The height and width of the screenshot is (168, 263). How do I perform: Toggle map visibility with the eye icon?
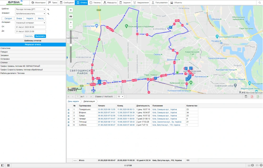pyautogui.click(x=71, y=10)
